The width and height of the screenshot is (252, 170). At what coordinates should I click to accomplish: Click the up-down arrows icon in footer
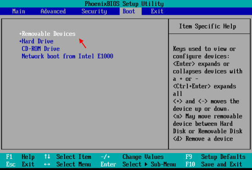[x=47, y=157]
